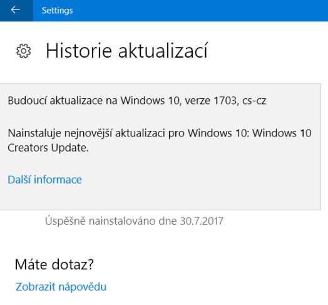This screenshot has width=328, height=305.
Task: Go back using the arrow icon
Action: [x=16, y=10]
